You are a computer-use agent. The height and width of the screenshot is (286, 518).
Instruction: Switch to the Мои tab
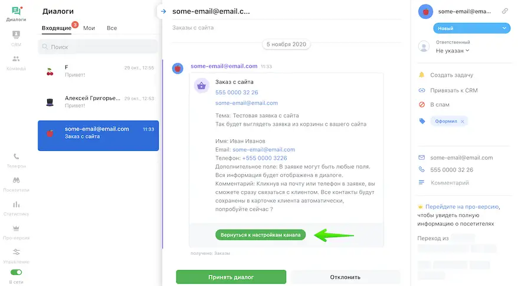89,28
